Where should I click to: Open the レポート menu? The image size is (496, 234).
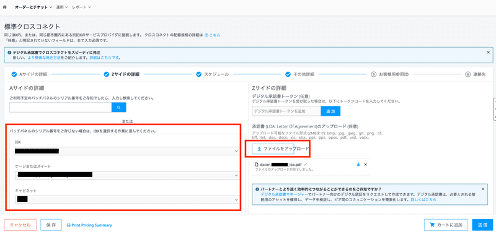coord(82,7)
